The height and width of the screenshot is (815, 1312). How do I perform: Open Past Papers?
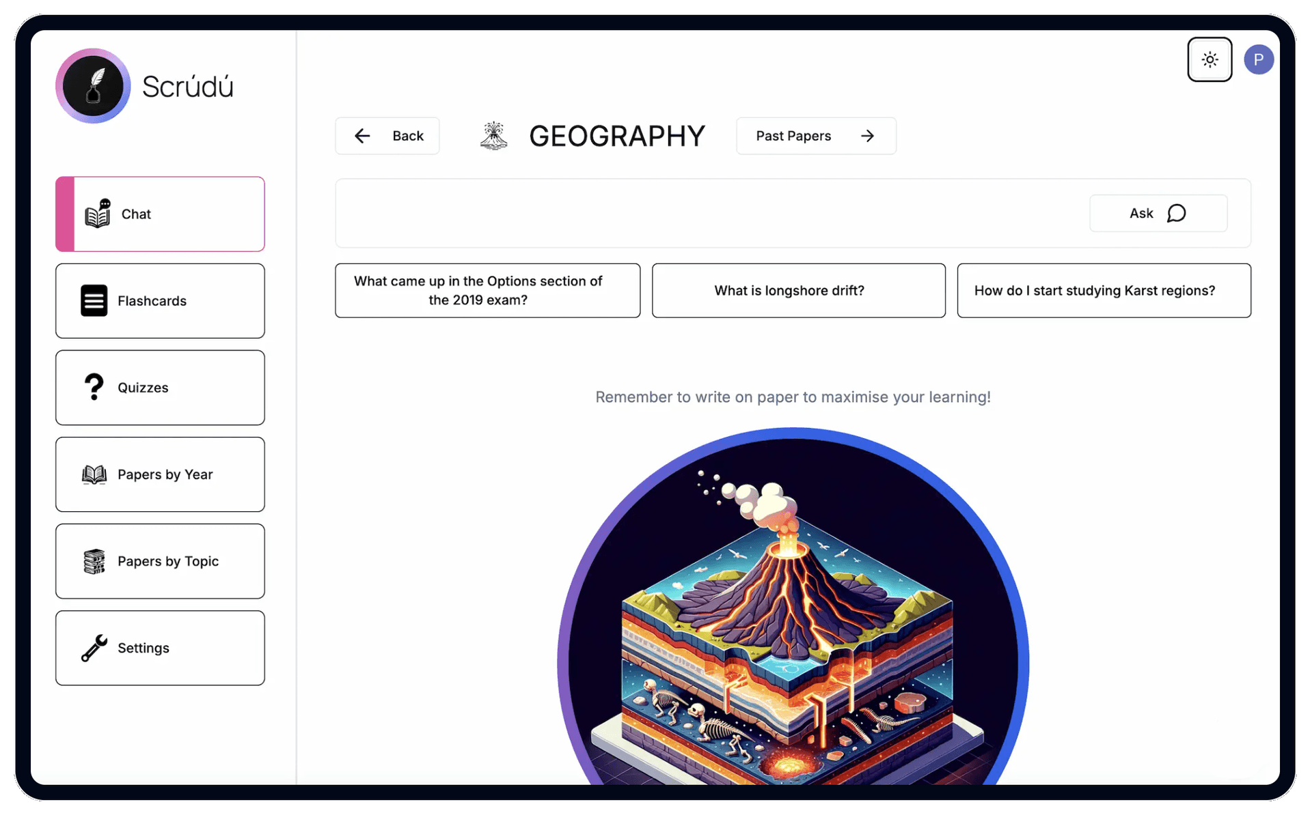tap(816, 136)
